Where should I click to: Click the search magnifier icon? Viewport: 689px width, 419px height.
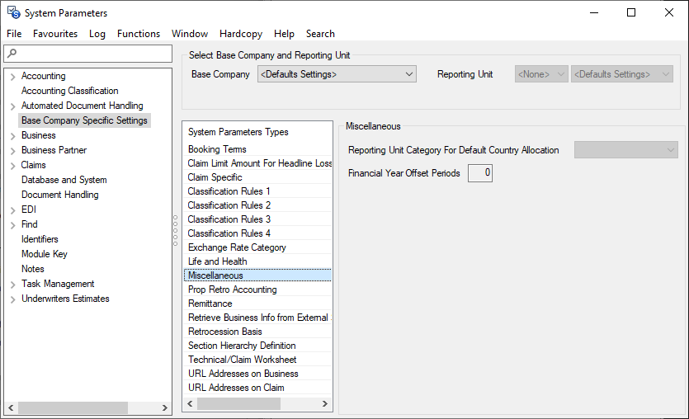click(x=11, y=54)
